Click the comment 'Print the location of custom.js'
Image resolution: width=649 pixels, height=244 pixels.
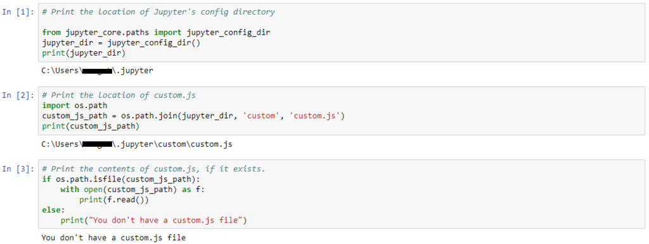pos(119,95)
